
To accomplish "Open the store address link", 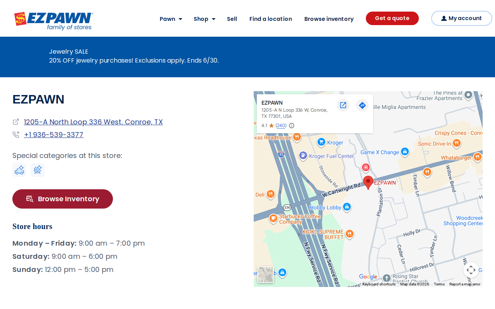I will pyautogui.click(x=93, y=122).
